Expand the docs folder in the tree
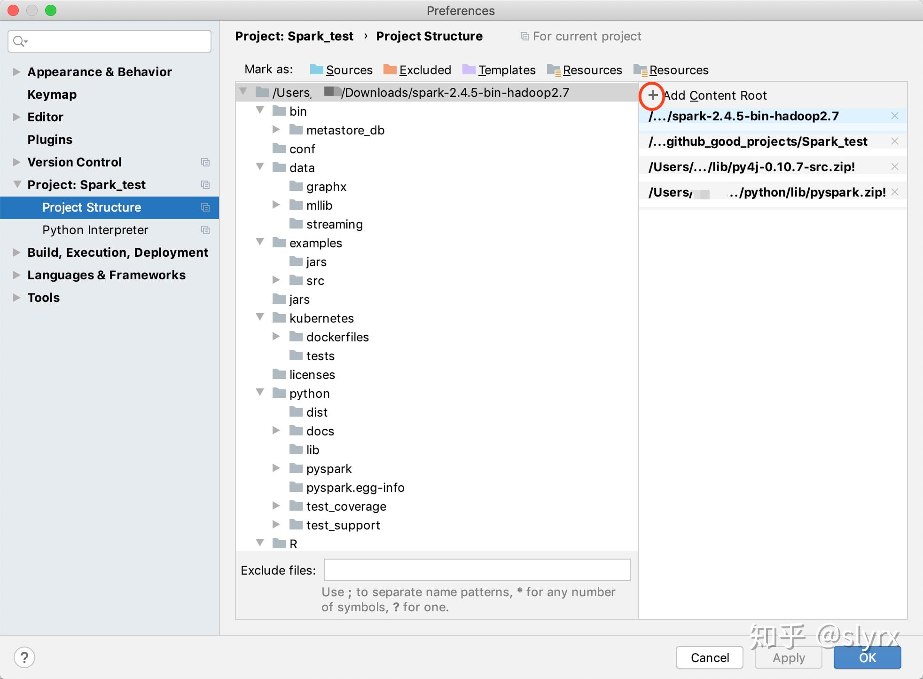The height and width of the screenshot is (679, 923). click(276, 430)
